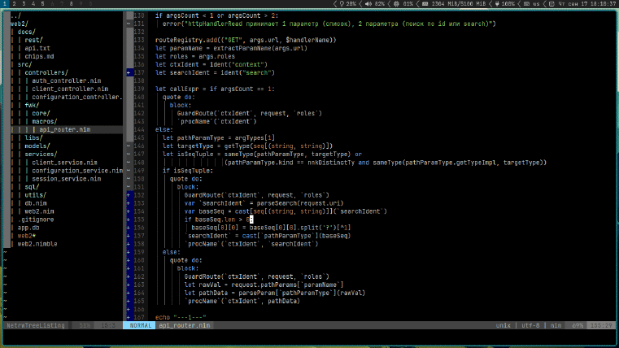619x348 pixels.
Task: Open configuration_controller file in tree
Action: click(77, 97)
